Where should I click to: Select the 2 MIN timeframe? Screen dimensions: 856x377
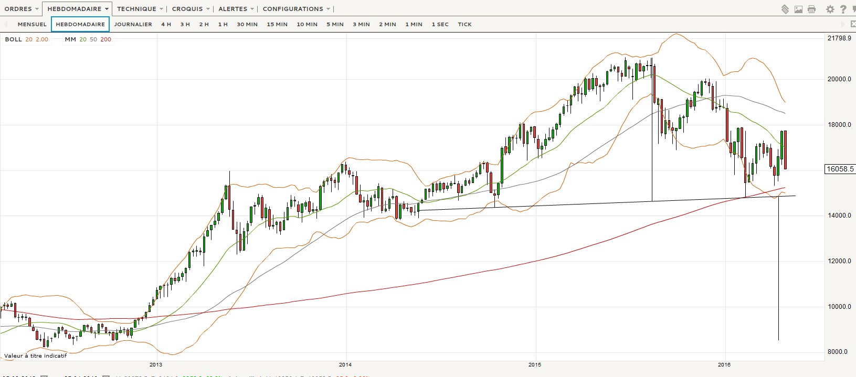(x=387, y=24)
